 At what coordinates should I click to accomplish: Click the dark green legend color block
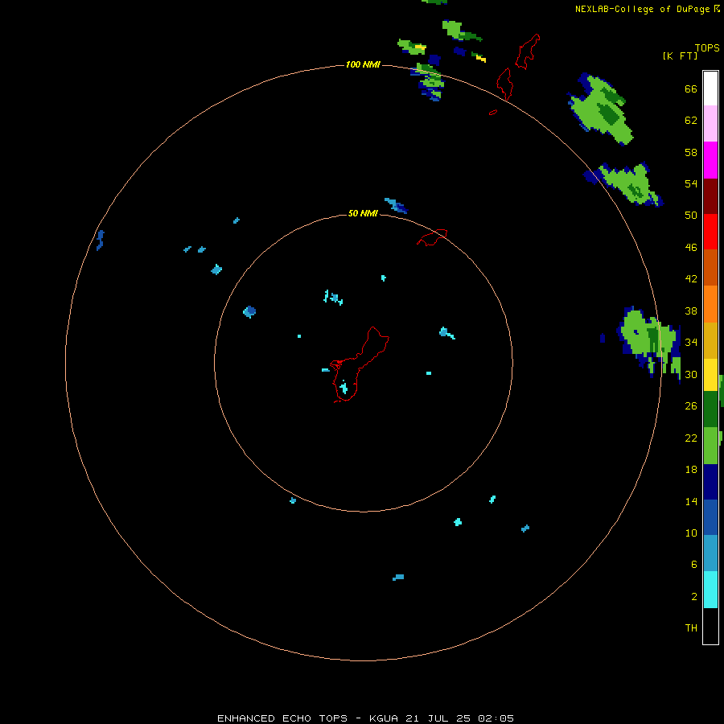point(710,409)
